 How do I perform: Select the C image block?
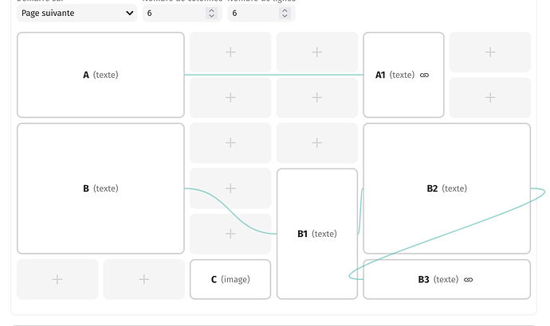pos(230,279)
